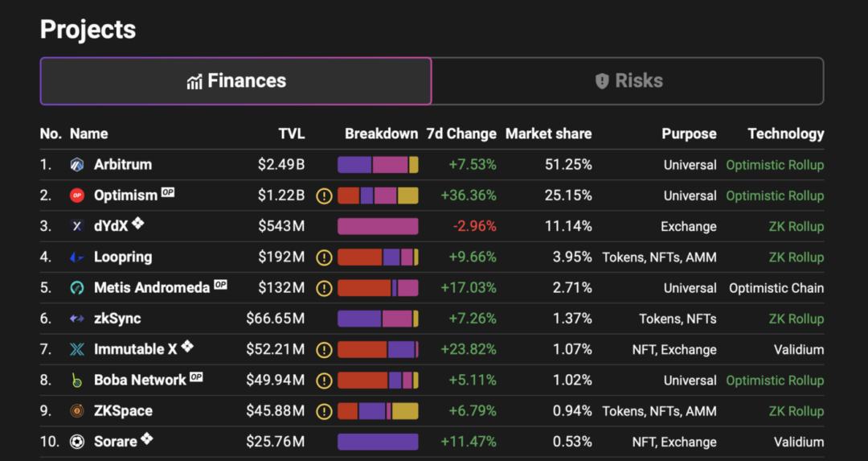
Task: Click Metis Andromeda's warning icon
Action: (324, 288)
